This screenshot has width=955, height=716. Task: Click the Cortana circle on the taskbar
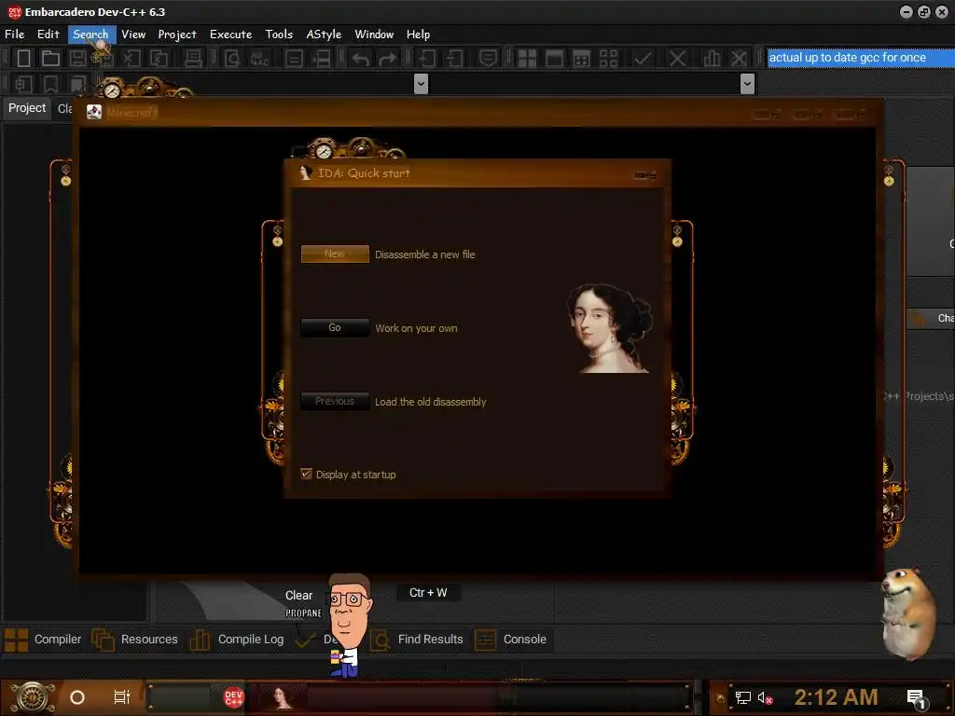click(77, 697)
